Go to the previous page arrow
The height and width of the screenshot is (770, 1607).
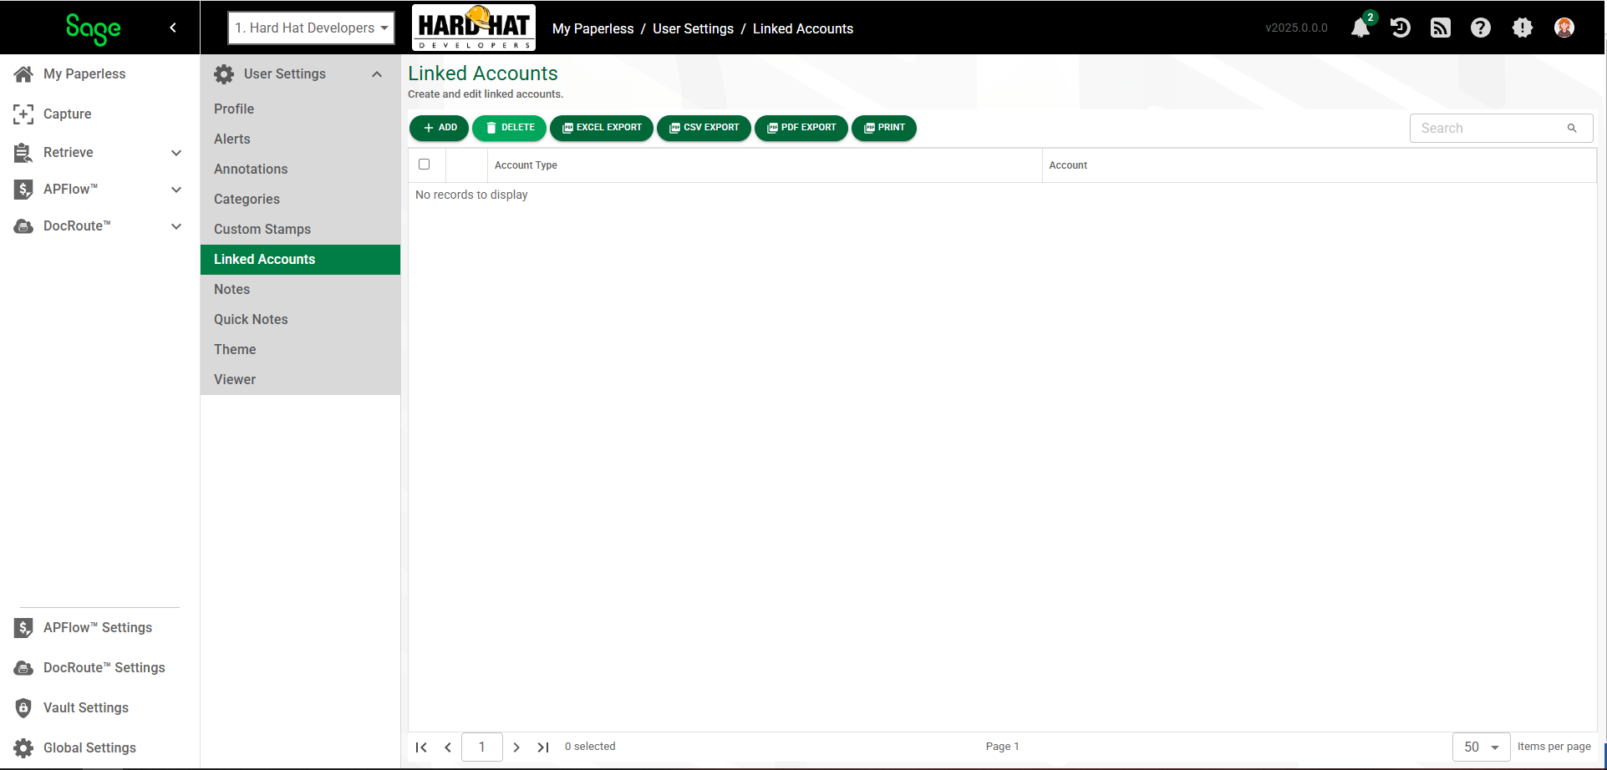click(x=448, y=747)
